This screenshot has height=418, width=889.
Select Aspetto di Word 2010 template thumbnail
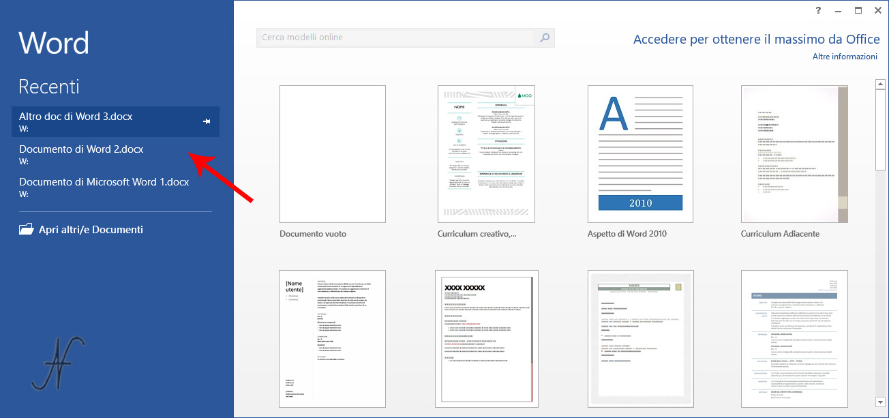(x=640, y=154)
